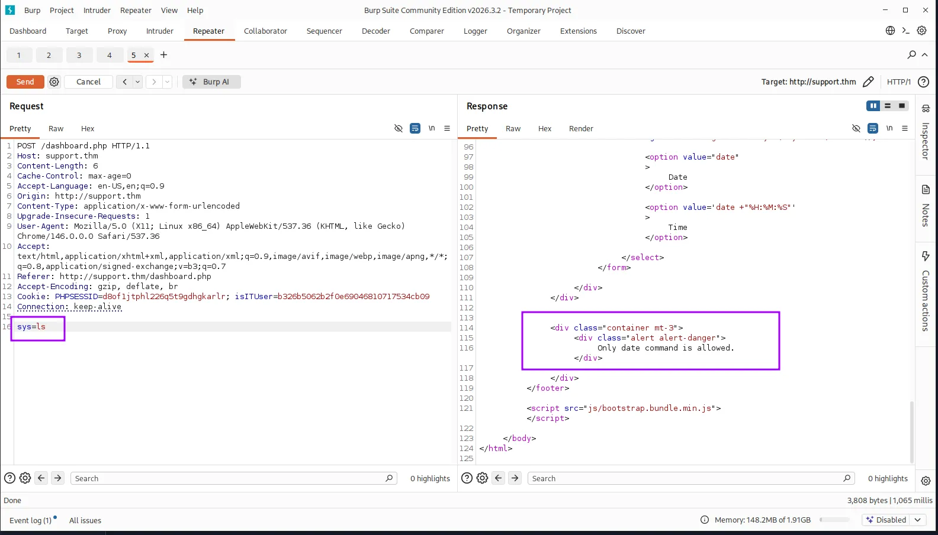Open the Project menu
This screenshot has height=535, width=938.
62,10
